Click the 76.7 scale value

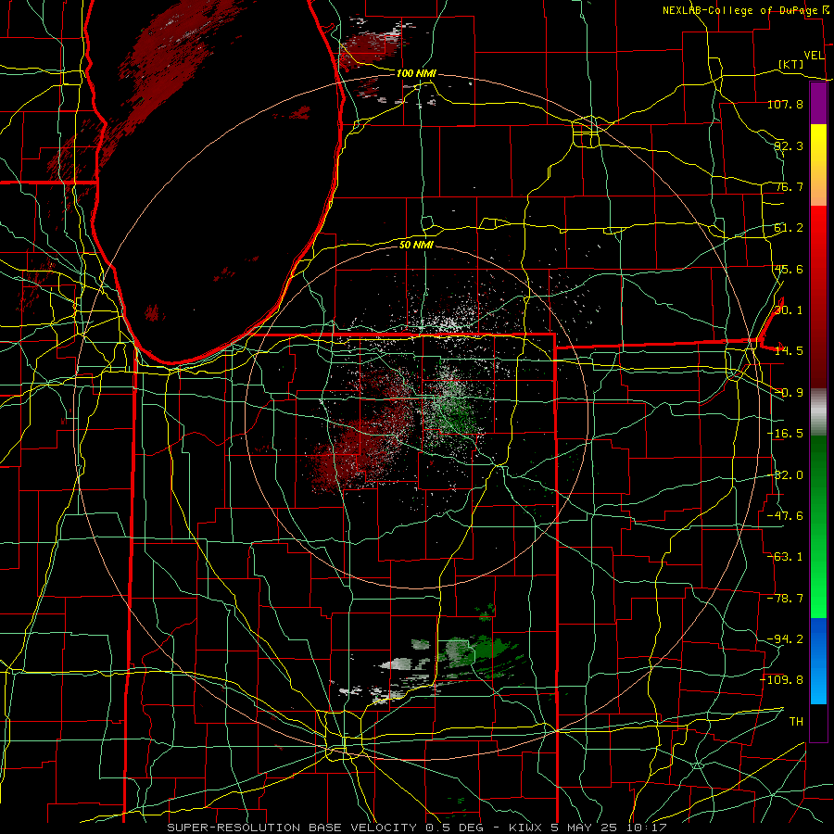tap(789, 186)
